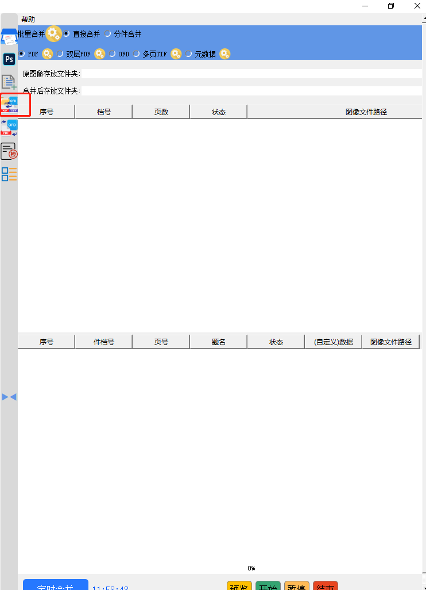Select the 分件合并 radio button
426x590 pixels.
click(107, 34)
